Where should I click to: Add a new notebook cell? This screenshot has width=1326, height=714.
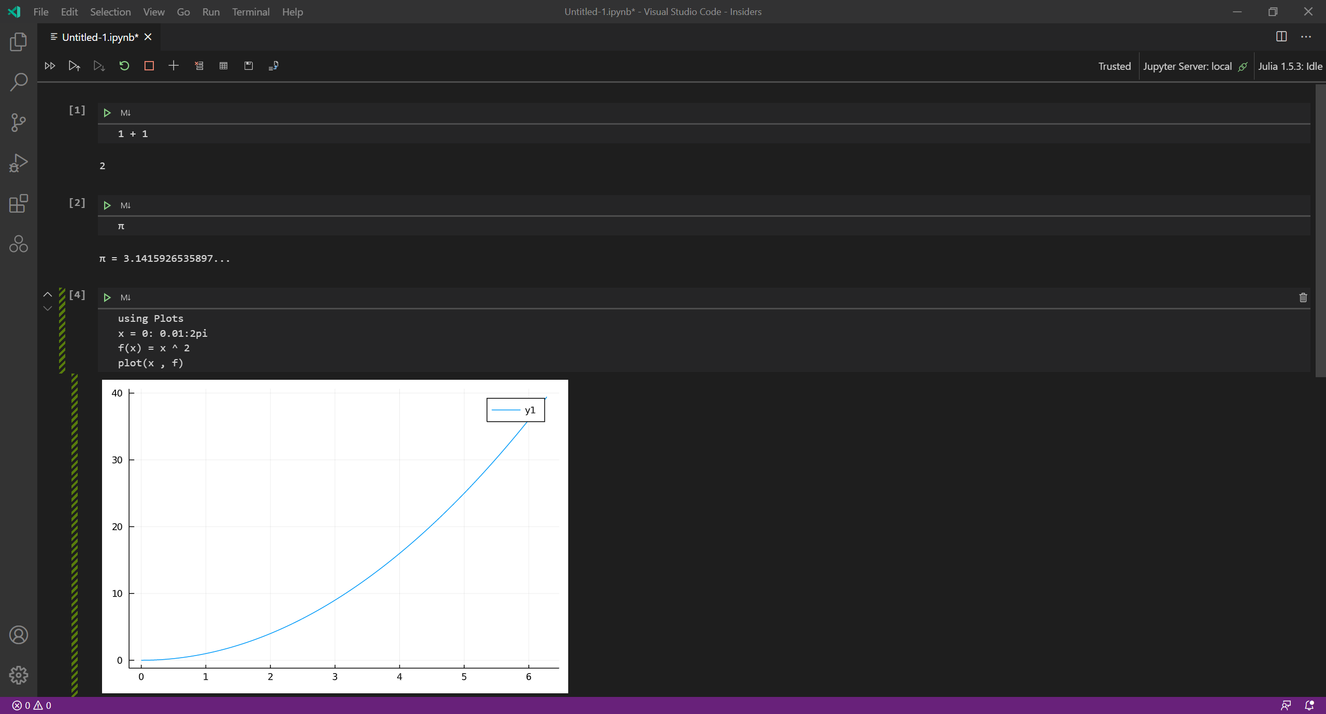pos(172,66)
